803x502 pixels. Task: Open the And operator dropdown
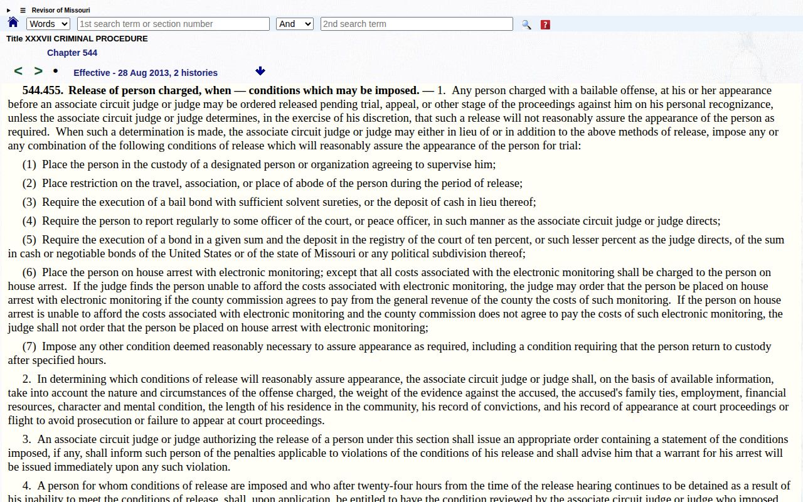[295, 24]
